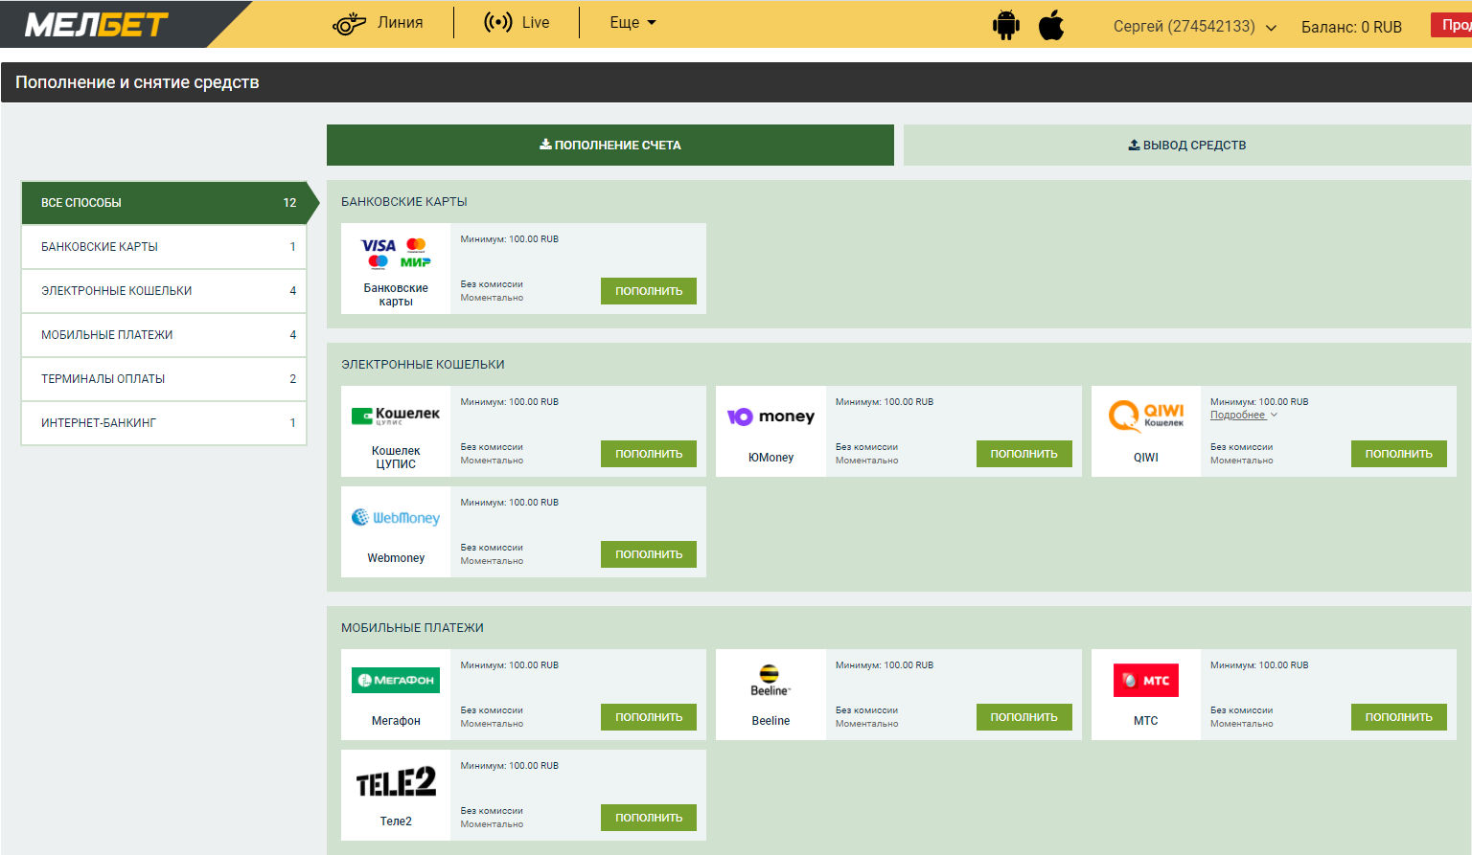Viewport: 1472px width, 855px height.
Task: Click the red button beside the balance
Action: click(1451, 25)
